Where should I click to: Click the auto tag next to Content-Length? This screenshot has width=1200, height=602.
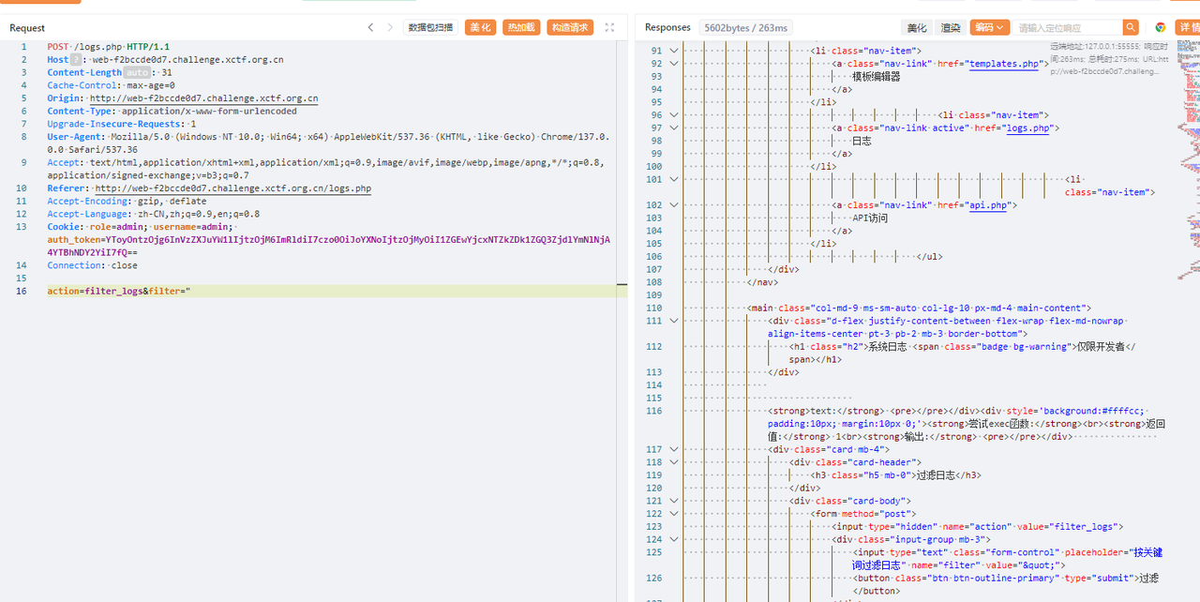point(138,73)
